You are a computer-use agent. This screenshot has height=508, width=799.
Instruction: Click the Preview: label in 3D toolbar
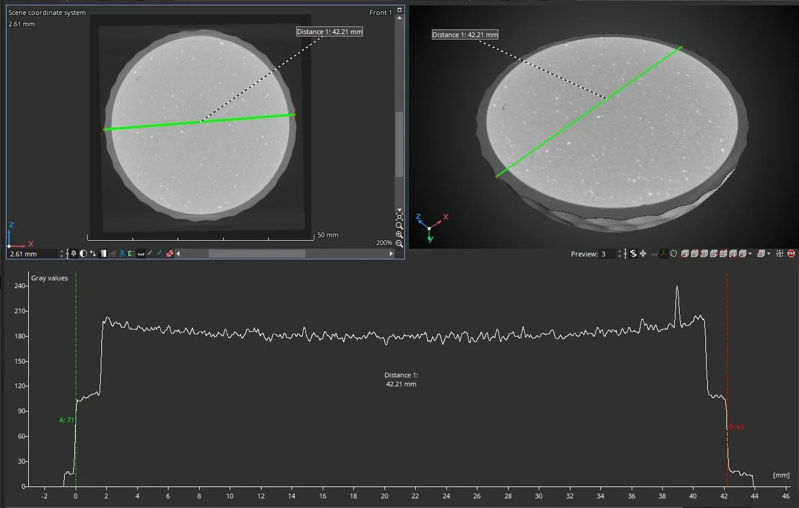tap(584, 254)
